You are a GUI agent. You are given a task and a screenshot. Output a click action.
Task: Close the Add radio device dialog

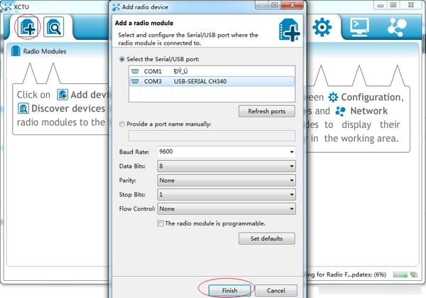[293, 5]
